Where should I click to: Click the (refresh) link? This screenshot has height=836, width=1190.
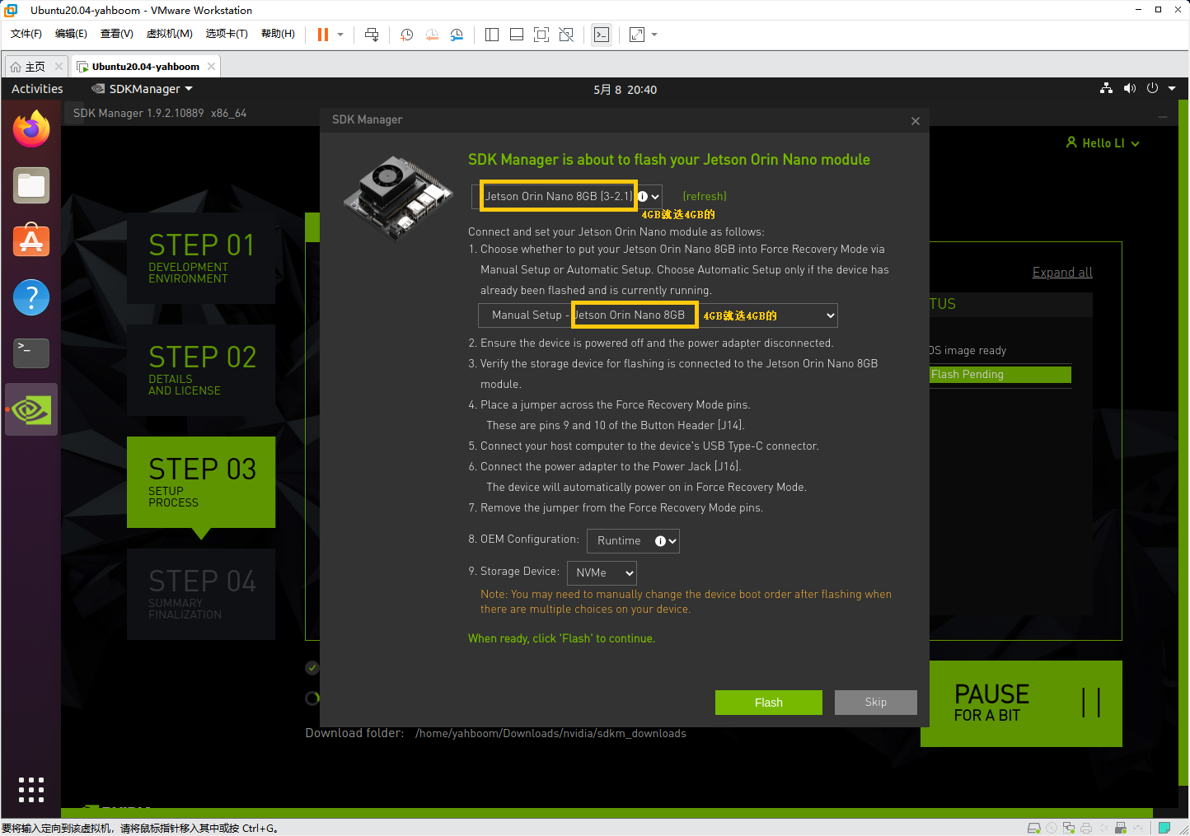[x=705, y=196]
